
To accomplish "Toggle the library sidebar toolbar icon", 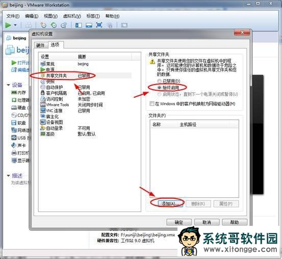I will pos(79,25).
